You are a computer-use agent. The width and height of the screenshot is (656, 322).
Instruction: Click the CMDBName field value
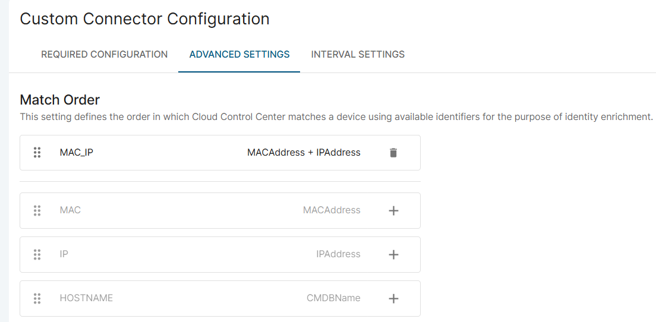(x=333, y=298)
